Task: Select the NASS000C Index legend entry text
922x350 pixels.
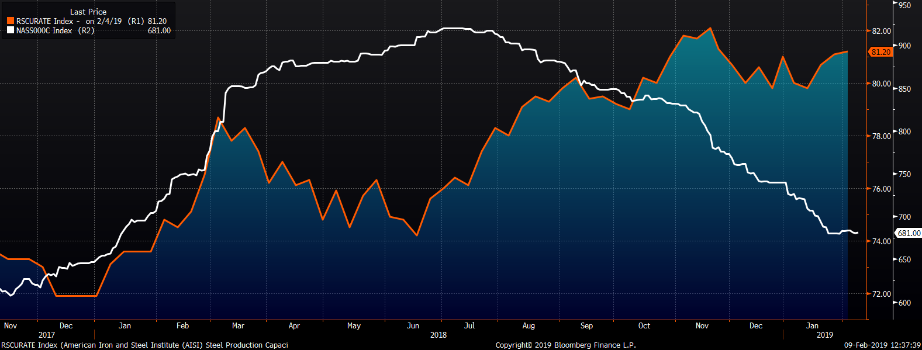Action: point(44,30)
